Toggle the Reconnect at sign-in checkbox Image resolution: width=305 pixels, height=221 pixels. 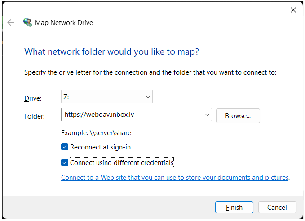[x=65, y=147]
